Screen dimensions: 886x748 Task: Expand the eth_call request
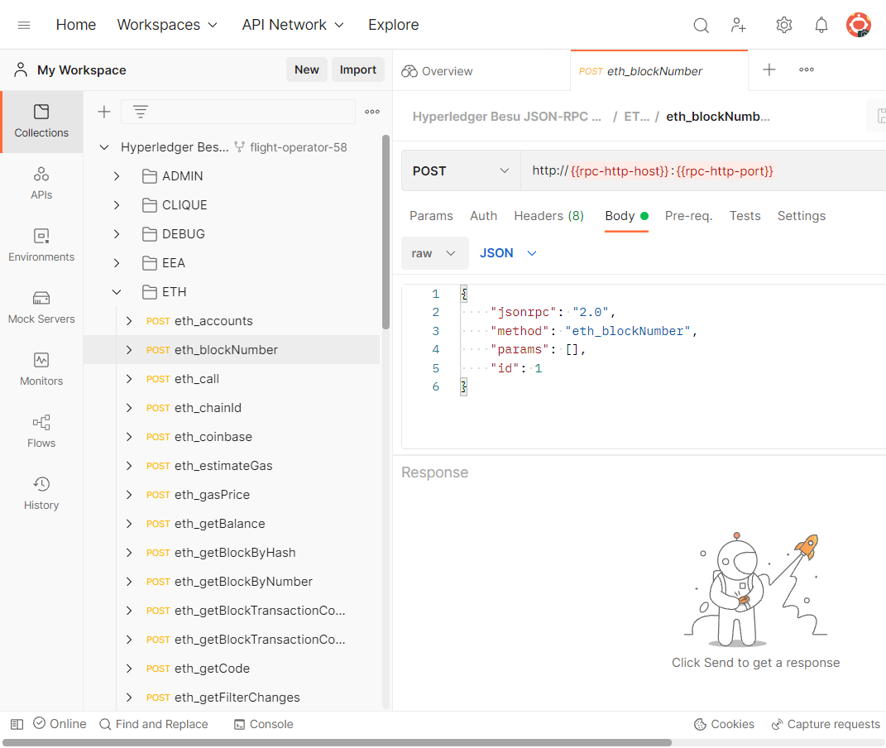pyautogui.click(x=129, y=379)
